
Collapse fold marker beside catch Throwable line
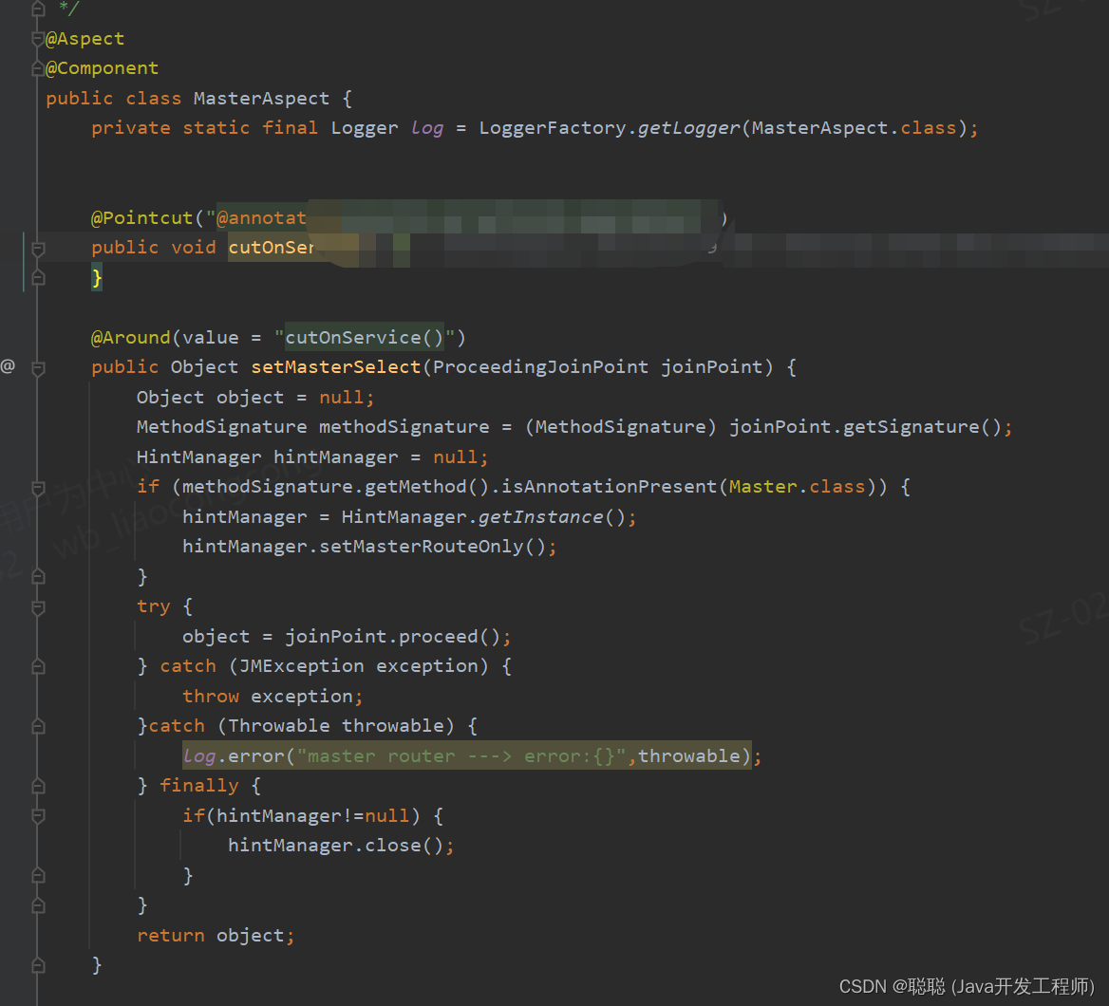(x=38, y=726)
